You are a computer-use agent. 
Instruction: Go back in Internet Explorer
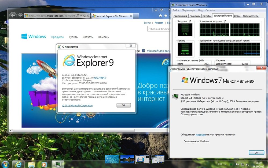pos(13,16)
